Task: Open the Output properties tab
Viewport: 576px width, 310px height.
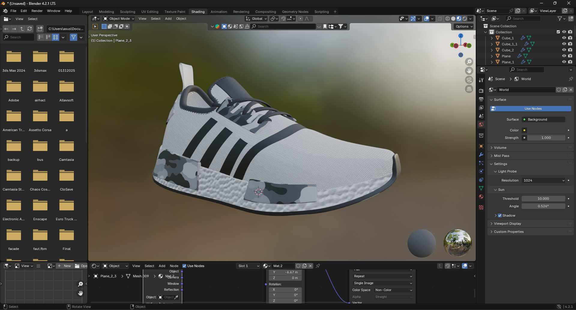Action: point(481,99)
